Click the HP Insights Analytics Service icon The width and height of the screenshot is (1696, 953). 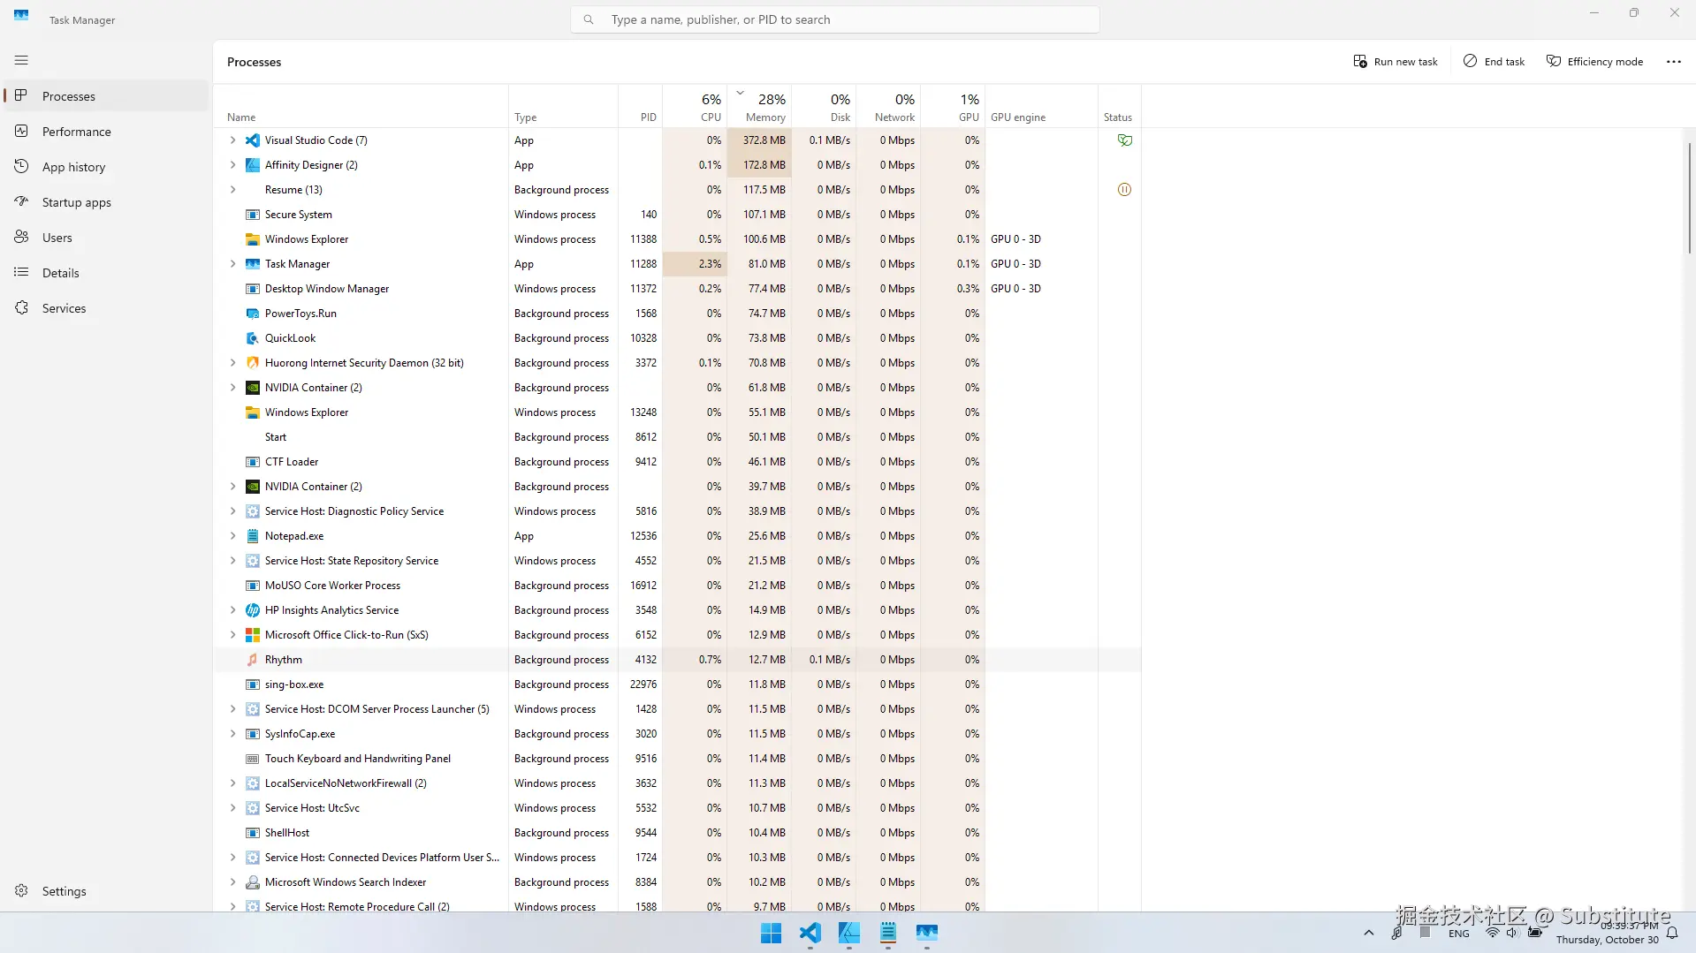(253, 610)
